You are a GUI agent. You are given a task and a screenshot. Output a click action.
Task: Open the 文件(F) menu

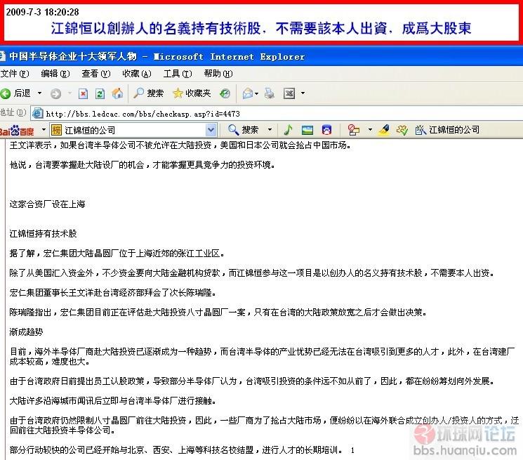15,73
